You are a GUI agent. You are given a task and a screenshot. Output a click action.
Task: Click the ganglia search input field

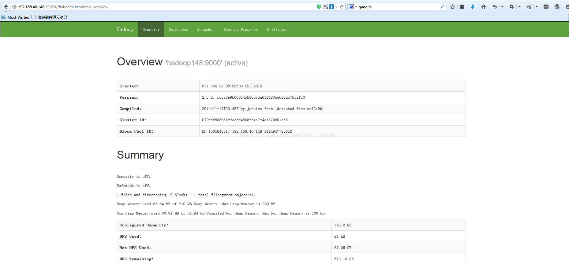[398, 7]
